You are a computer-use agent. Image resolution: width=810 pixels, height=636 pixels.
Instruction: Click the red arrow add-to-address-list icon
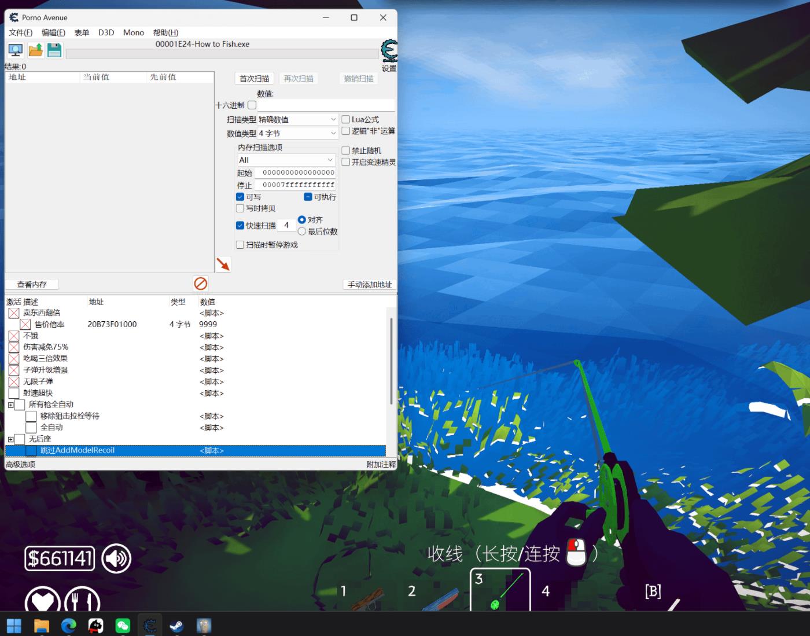(223, 264)
